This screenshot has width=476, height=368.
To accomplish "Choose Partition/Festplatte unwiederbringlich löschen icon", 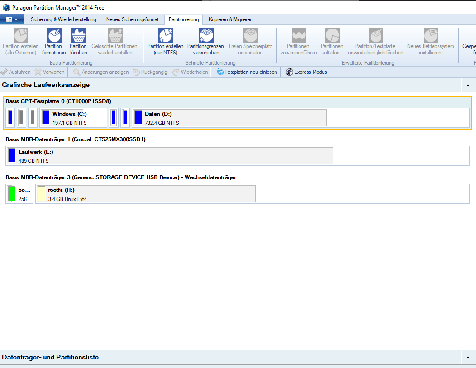I will pyautogui.click(x=376, y=35).
